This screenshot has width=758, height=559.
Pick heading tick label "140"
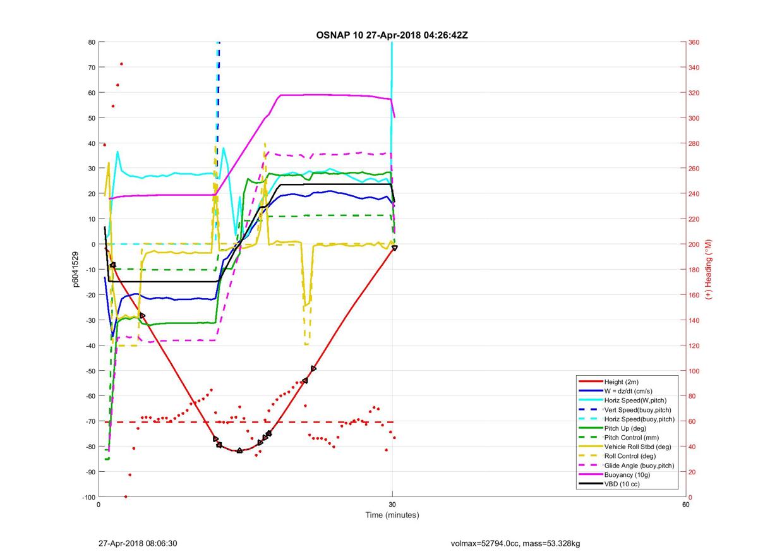[694, 320]
